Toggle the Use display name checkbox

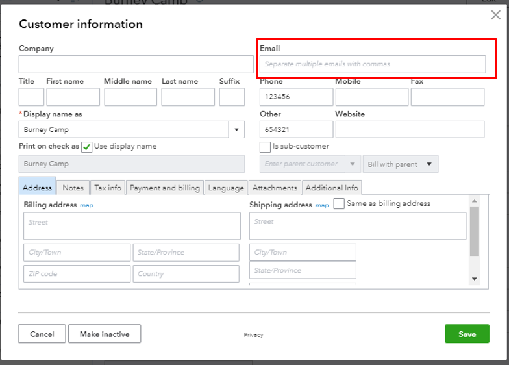[x=87, y=147]
